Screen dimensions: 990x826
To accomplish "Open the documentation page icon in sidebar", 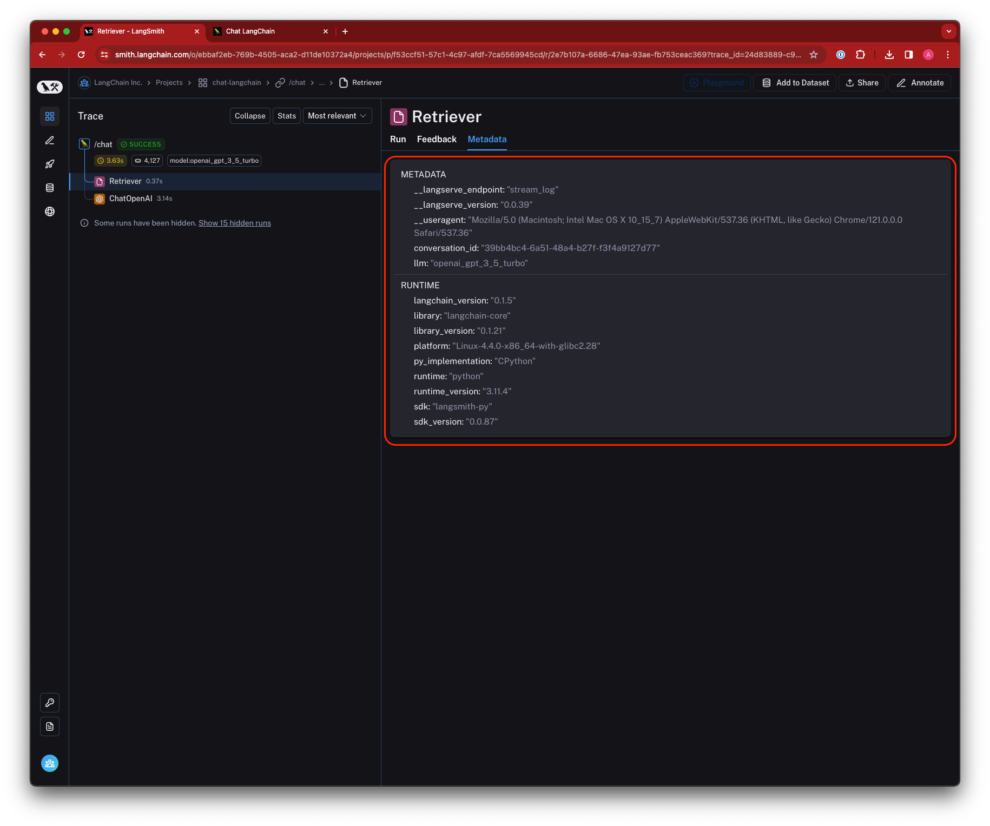I will (x=50, y=726).
